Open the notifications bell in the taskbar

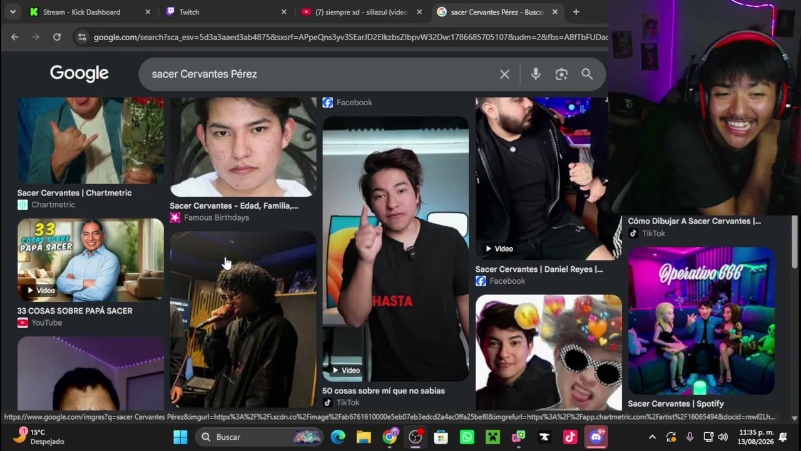click(783, 437)
